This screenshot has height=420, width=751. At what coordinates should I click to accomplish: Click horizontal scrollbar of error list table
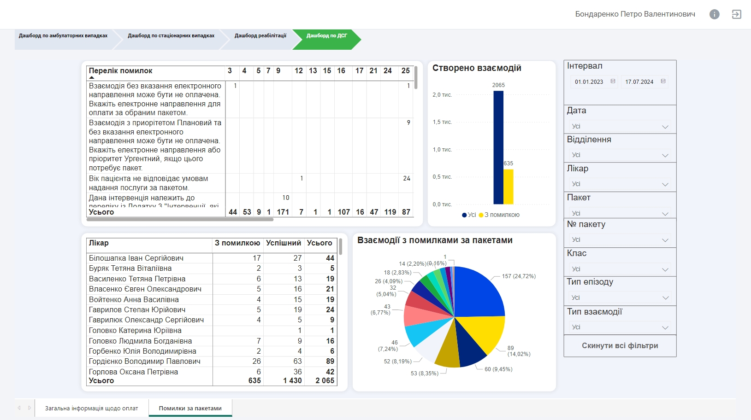click(x=180, y=220)
